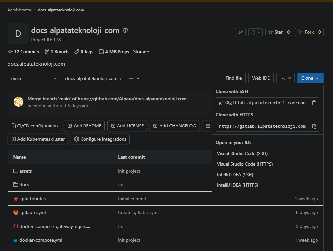Expand the main branch selector
333x251 pixels.
point(34,79)
